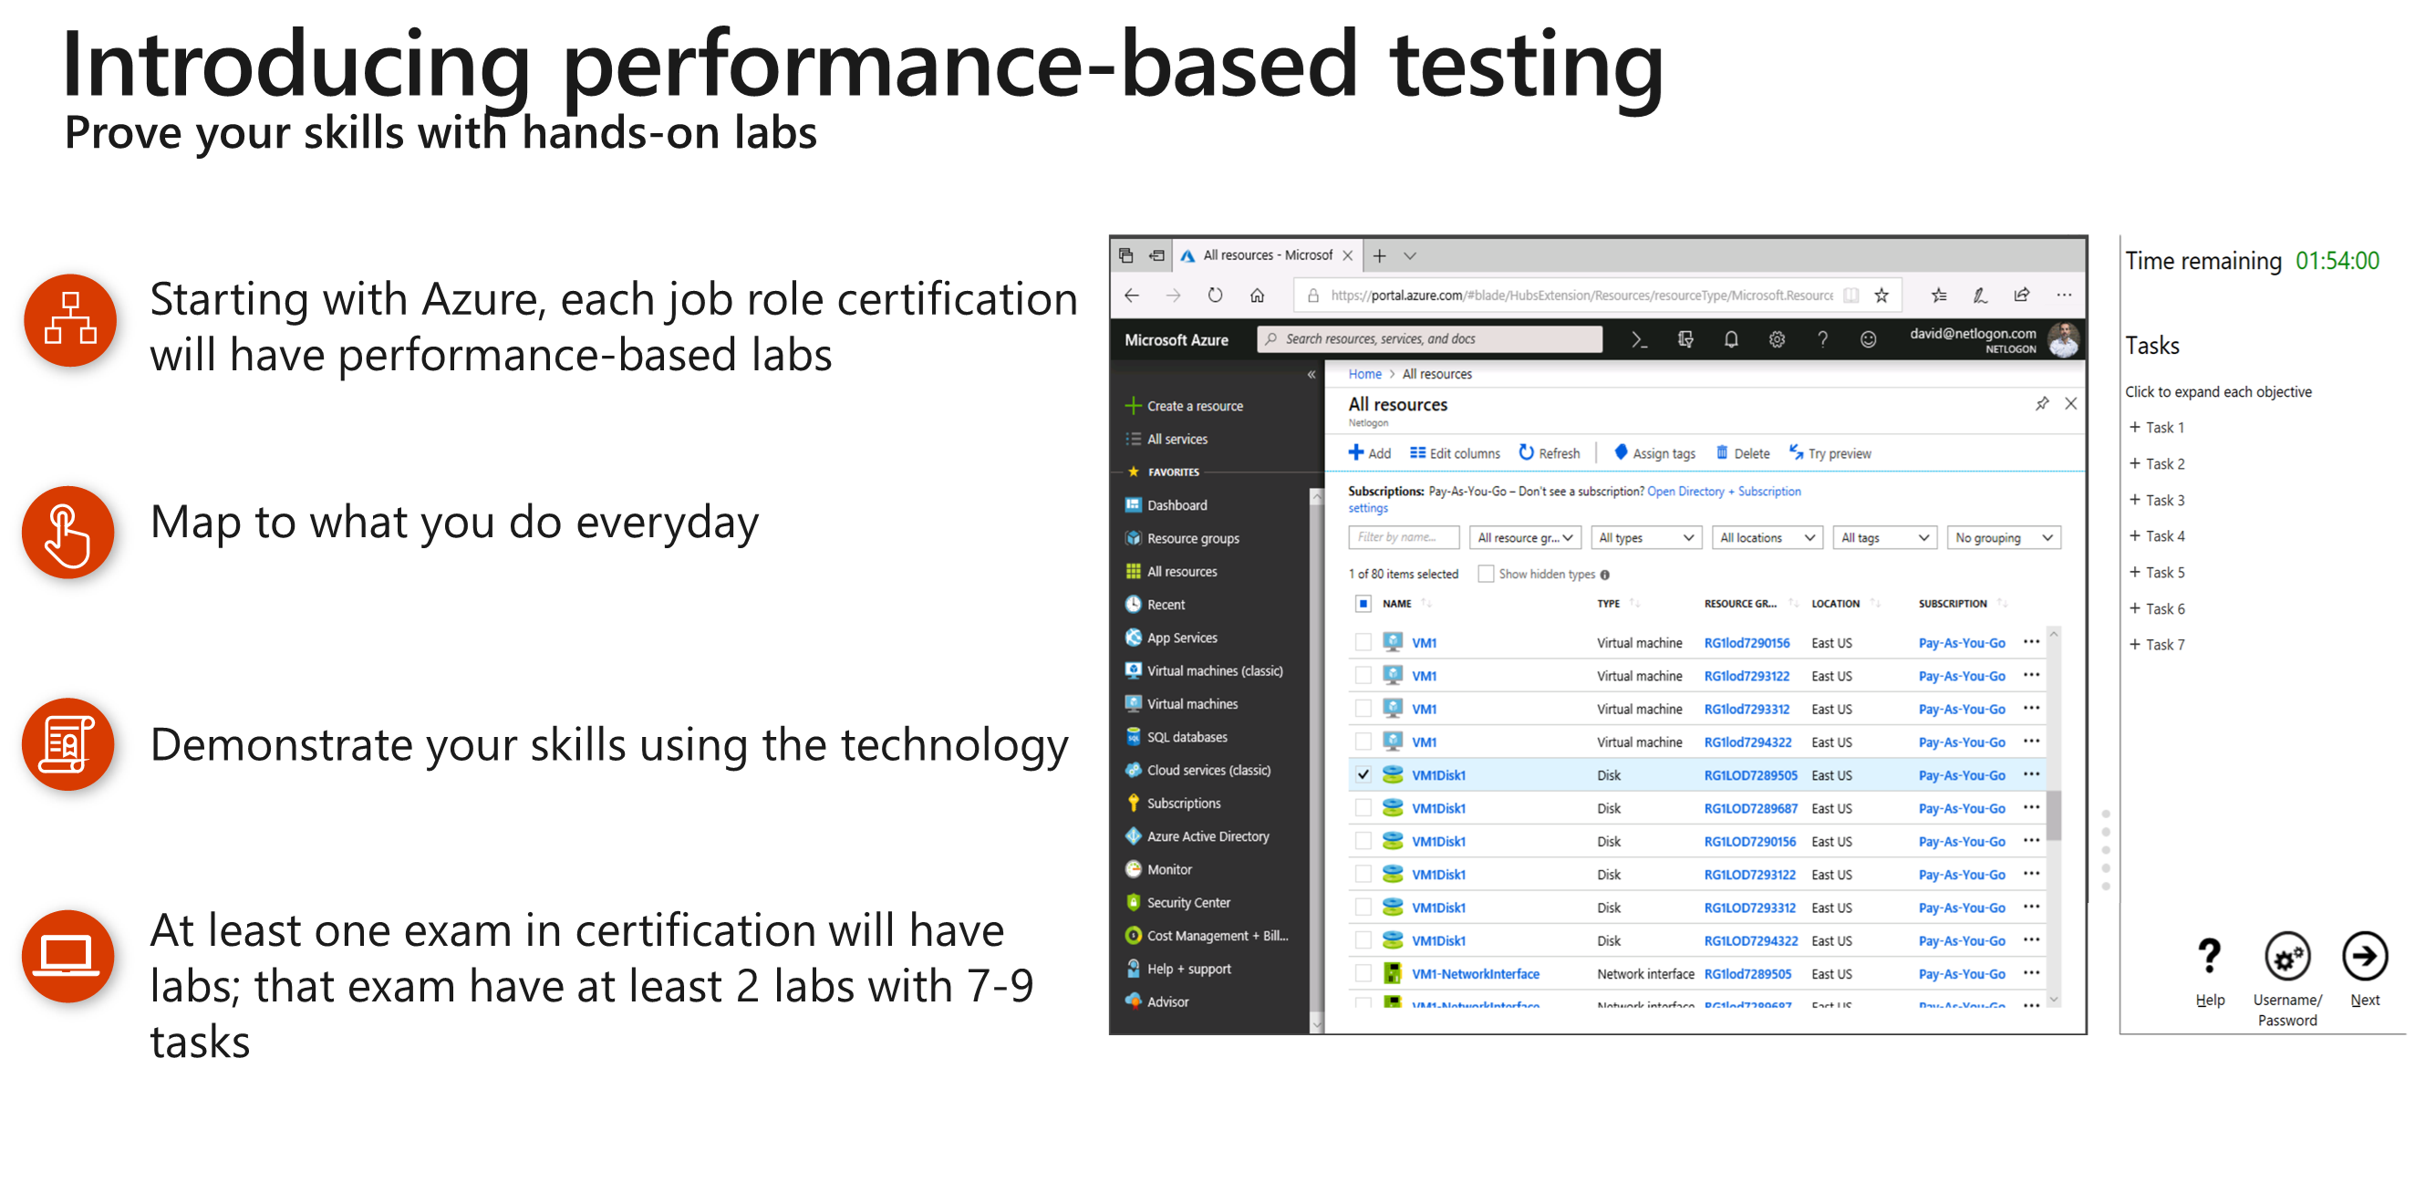Open user account avatar david@netlogon.com
2415x1193 pixels.
tap(2062, 339)
